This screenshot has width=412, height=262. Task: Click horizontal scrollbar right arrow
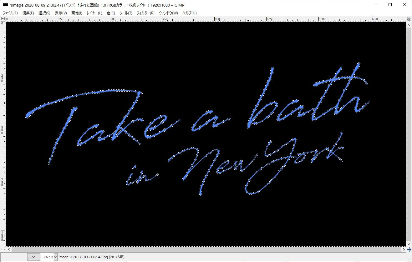[x=404, y=249]
